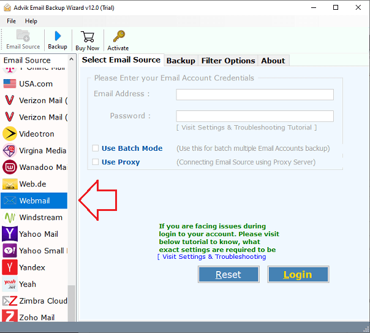Switch to the Backup tab

181,61
